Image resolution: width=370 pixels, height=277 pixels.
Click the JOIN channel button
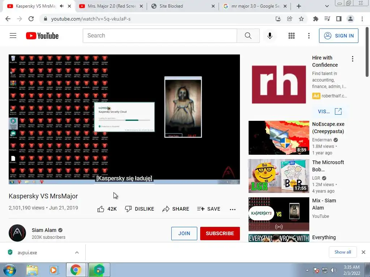(184, 233)
